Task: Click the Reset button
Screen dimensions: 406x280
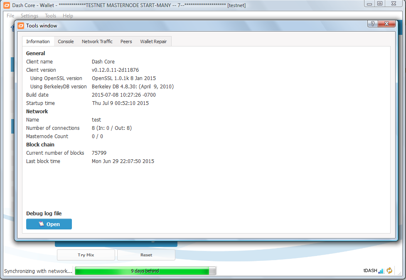Action: click(x=146, y=255)
